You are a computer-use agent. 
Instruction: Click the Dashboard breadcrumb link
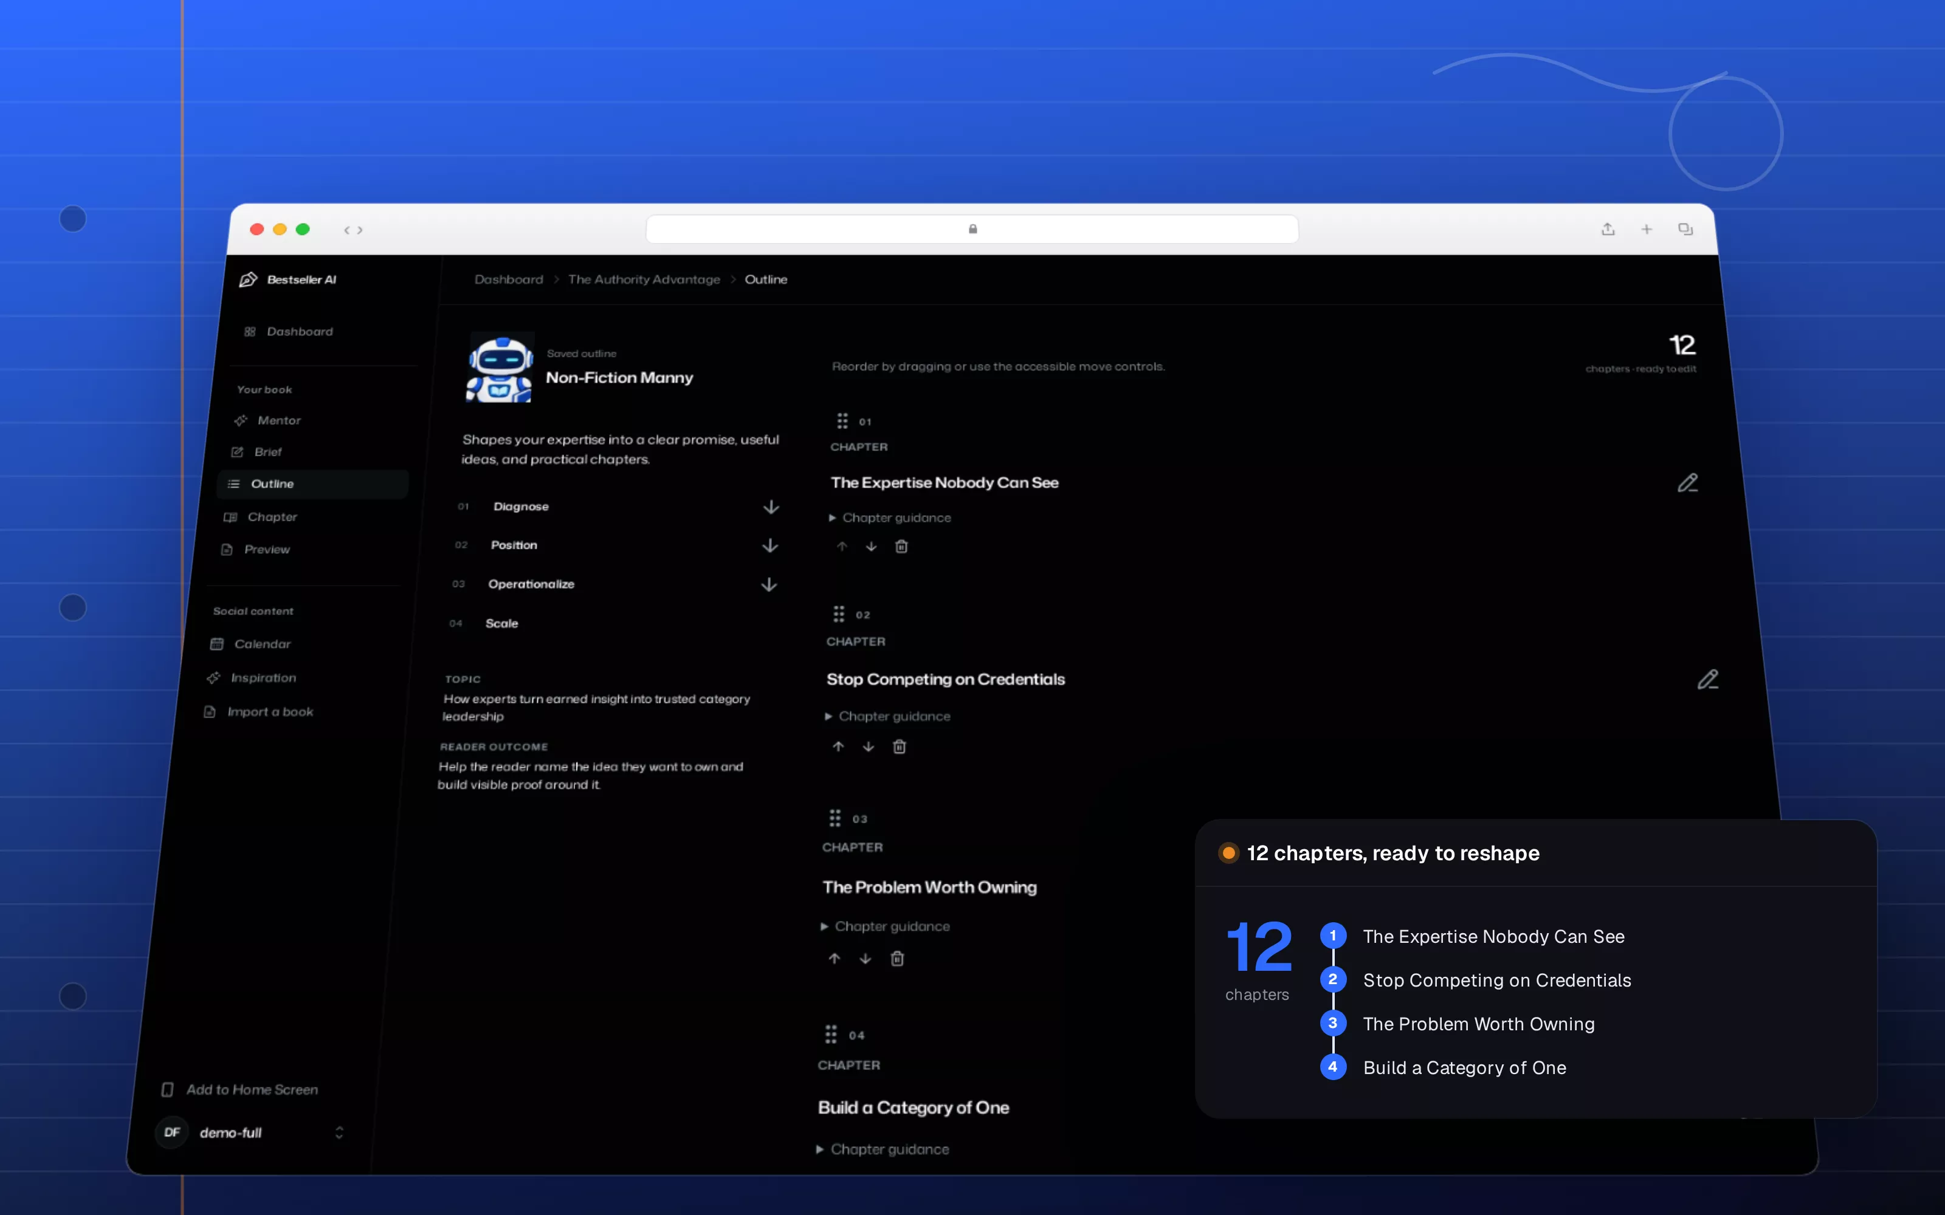(509, 279)
